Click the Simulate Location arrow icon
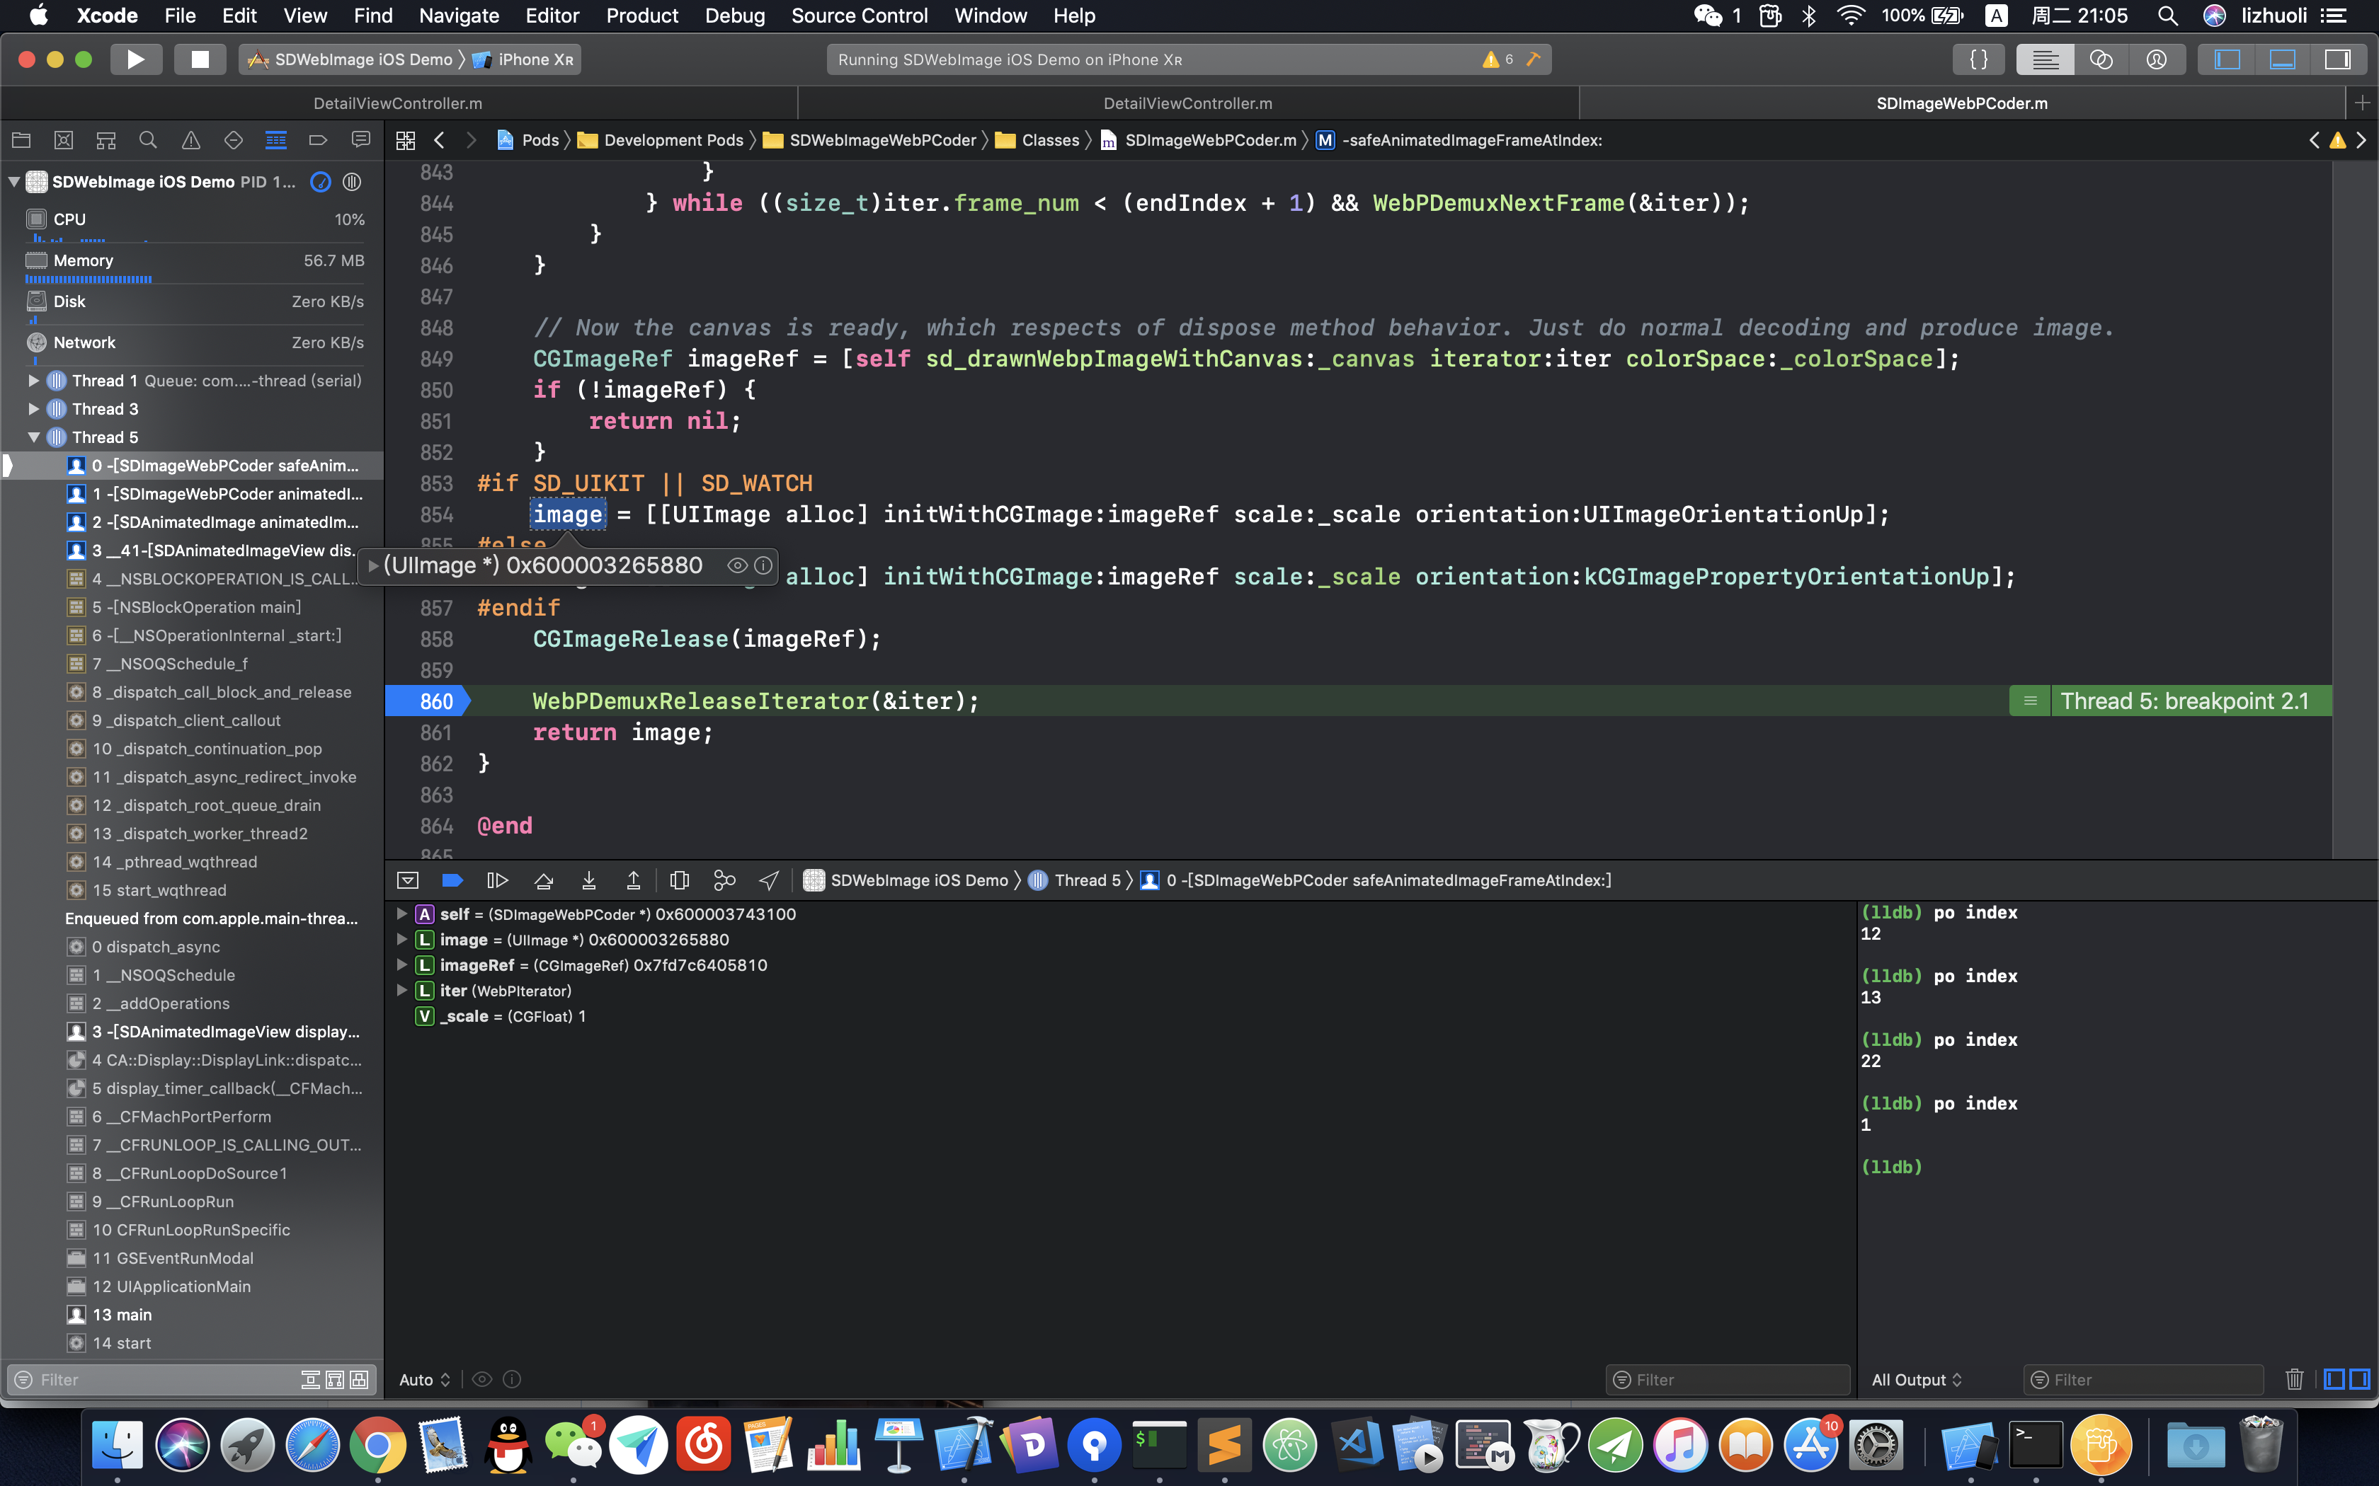Screen dimensions: 2379x1486 769,880
